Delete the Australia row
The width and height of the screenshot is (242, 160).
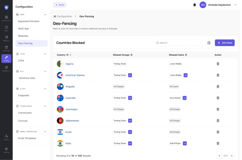pyautogui.click(x=218, y=98)
